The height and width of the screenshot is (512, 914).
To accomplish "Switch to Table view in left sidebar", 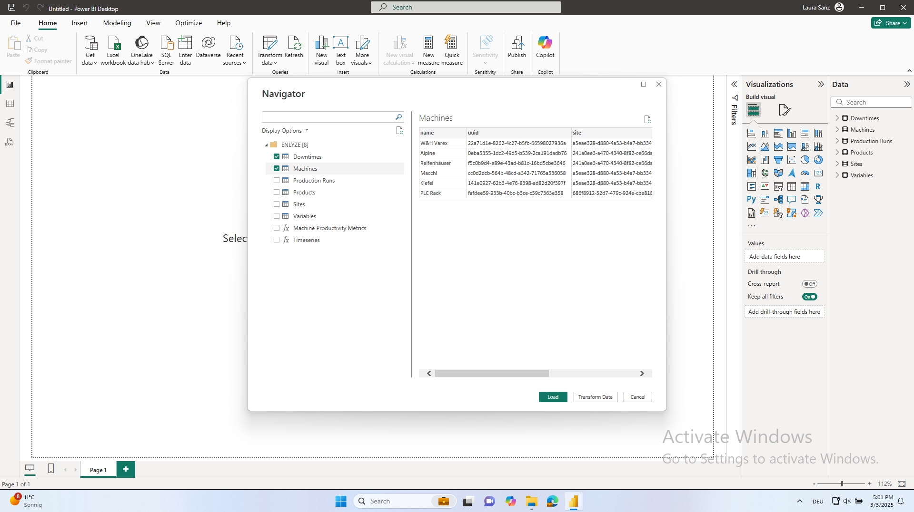I will (10, 104).
